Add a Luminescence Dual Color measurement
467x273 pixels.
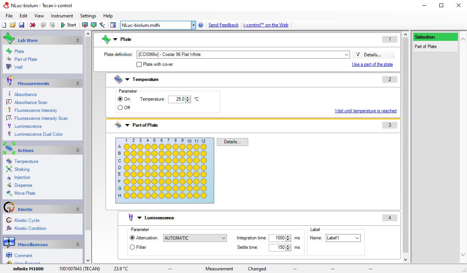[x=39, y=134]
